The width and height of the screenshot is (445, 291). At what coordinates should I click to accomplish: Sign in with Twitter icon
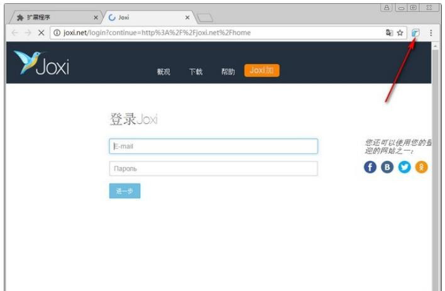404,167
